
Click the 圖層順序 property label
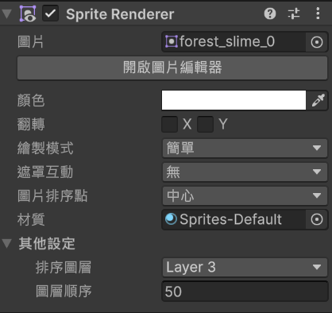64,291
